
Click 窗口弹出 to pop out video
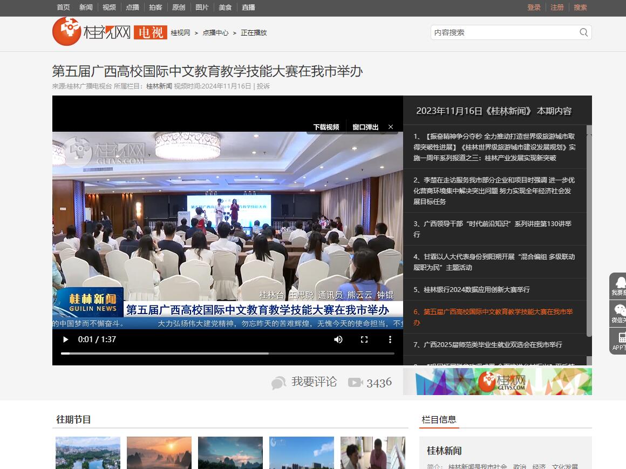pyautogui.click(x=365, y=127)
